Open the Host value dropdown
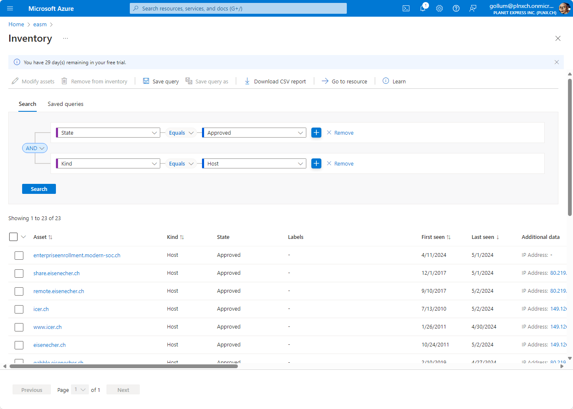The height and width of the screenshot is (409, 573). 254,163
